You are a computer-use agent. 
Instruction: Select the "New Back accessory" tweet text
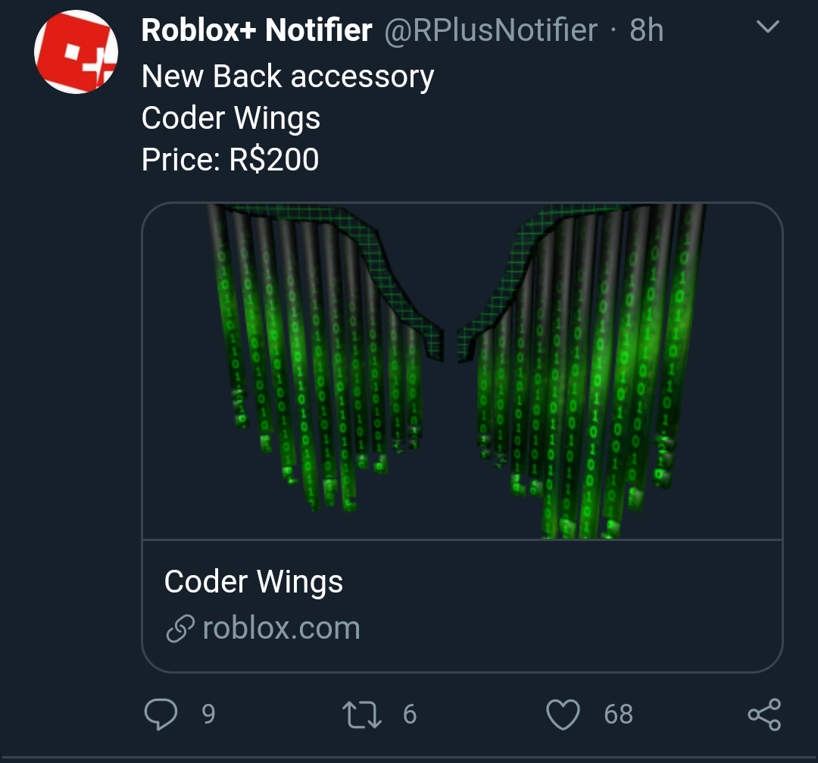point(288,77)
